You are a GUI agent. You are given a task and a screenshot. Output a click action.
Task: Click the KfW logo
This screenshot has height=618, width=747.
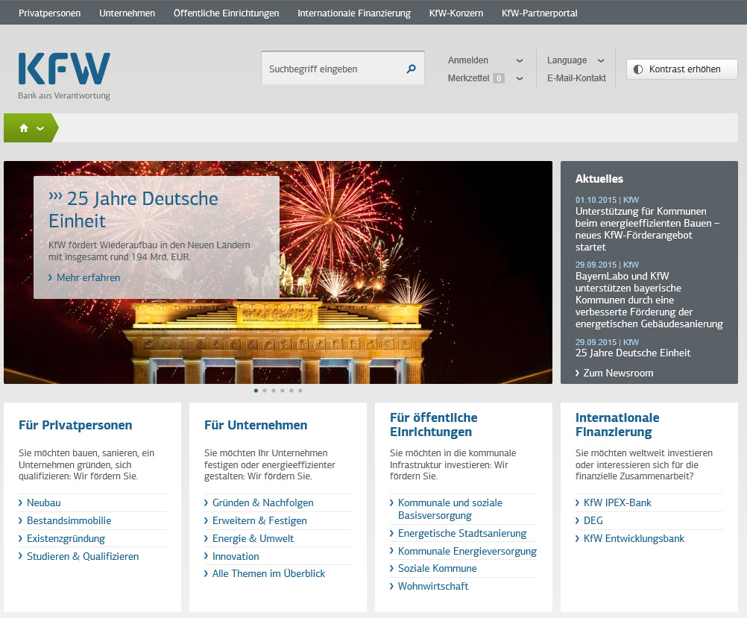[x=63, y=71]
